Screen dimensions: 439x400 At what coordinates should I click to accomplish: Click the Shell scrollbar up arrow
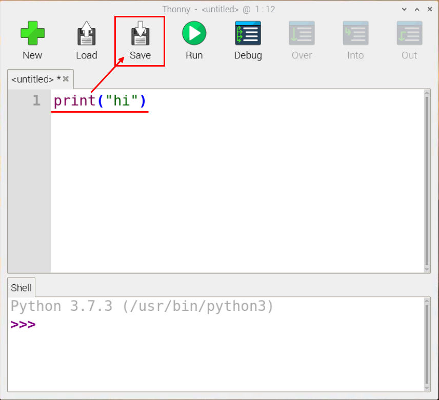coord(427,301)
